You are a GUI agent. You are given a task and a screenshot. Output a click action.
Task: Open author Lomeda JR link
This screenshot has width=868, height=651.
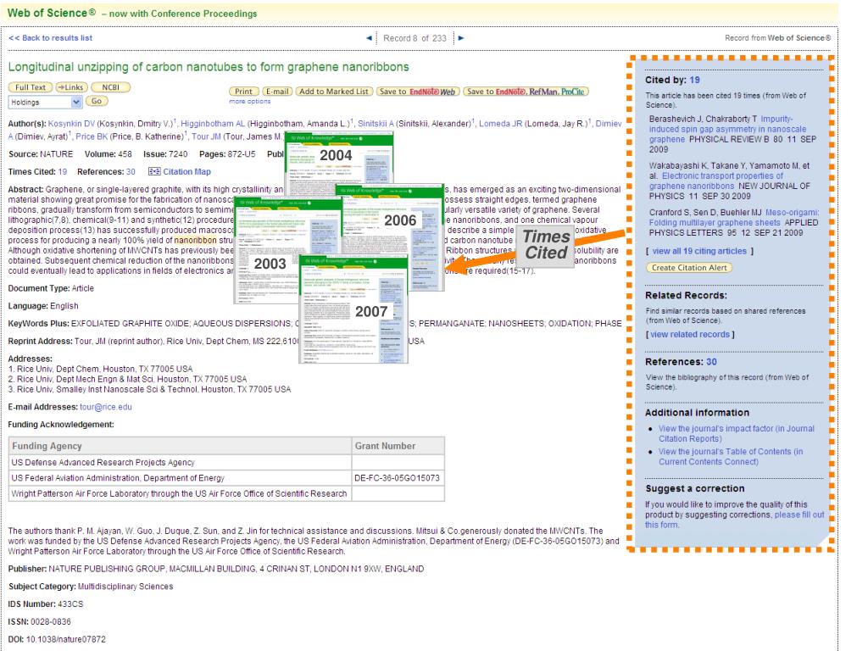tap(500, 124)
